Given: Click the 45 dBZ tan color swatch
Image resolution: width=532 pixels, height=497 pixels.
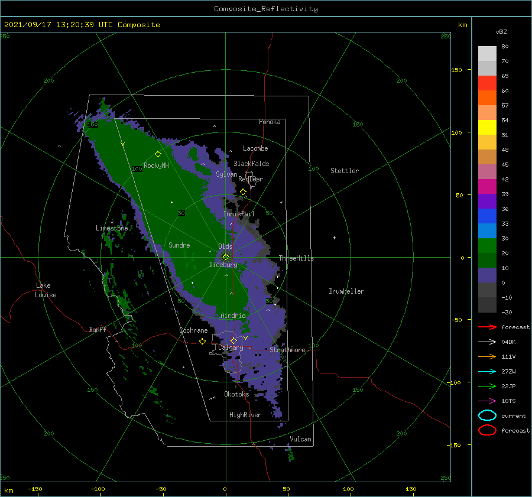Looking at the screenshot, I should click(487, 157).
